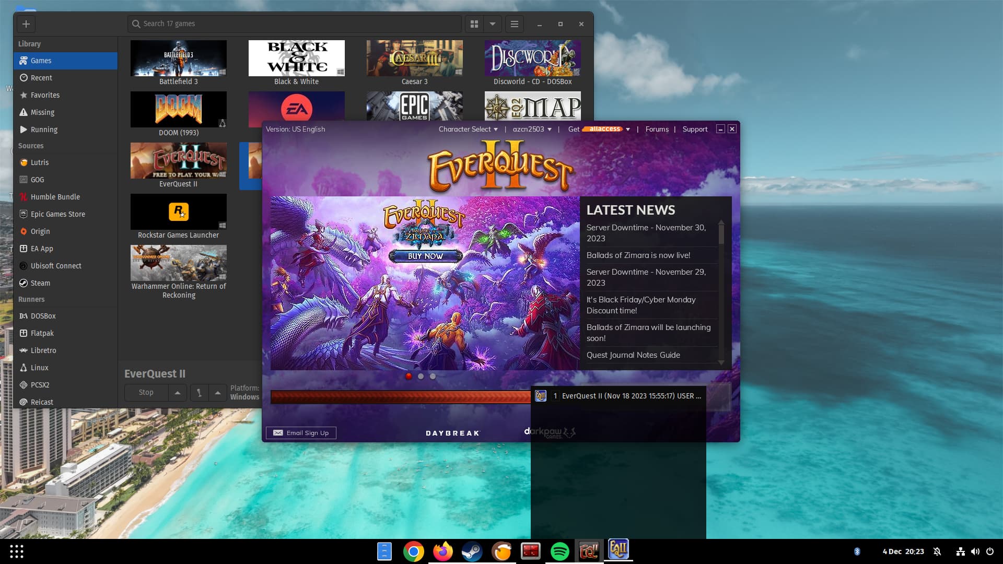
Task: Launch Firefox from the dock
Action: coord(442,551)
